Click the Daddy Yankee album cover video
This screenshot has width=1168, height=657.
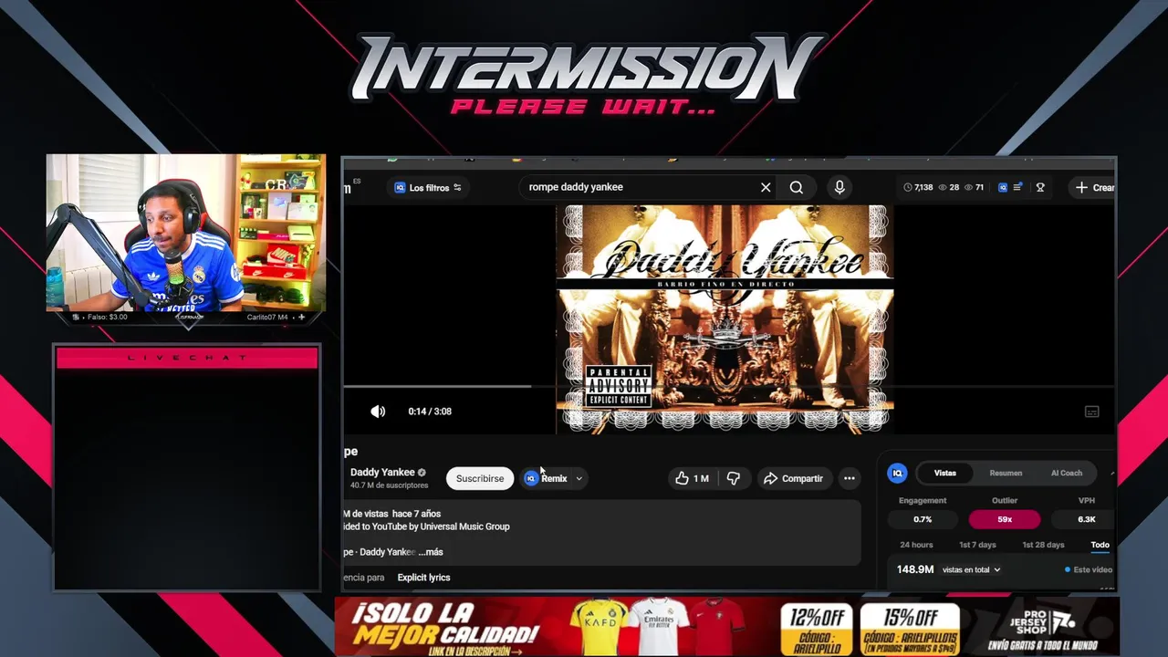click(725, 318)
